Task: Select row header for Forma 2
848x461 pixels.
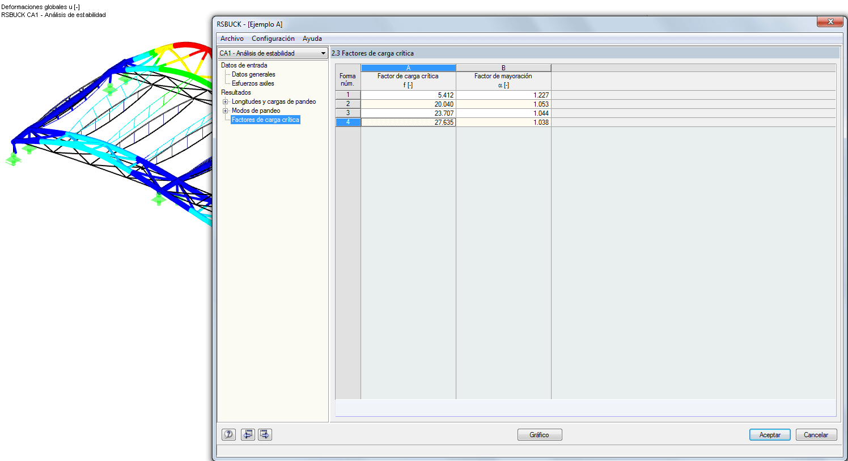Action: point(348,104)
